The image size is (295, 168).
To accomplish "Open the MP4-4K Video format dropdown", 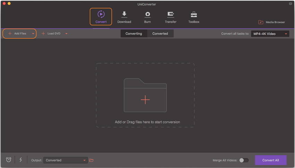I will click(x=270, y=34).
